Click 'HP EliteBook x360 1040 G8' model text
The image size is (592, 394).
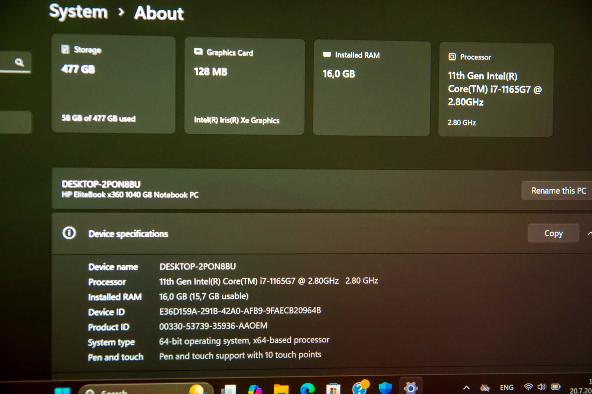click(130, 195)
